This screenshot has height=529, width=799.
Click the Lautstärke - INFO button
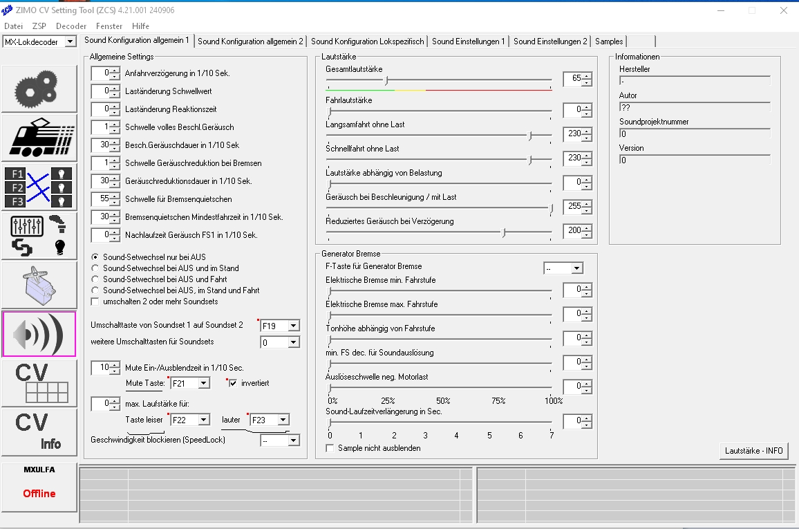[753, 451]
